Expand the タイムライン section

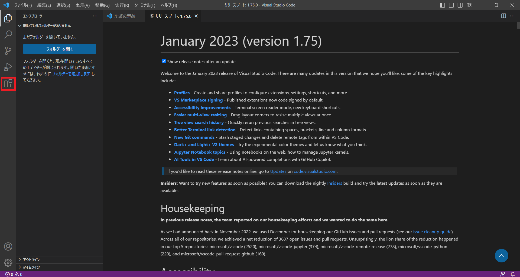(x=31, y=267)
